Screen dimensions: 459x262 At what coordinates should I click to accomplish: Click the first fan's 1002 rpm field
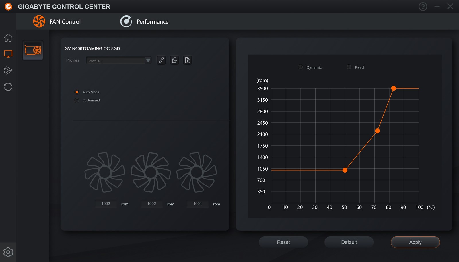click(x=106, y=204)
